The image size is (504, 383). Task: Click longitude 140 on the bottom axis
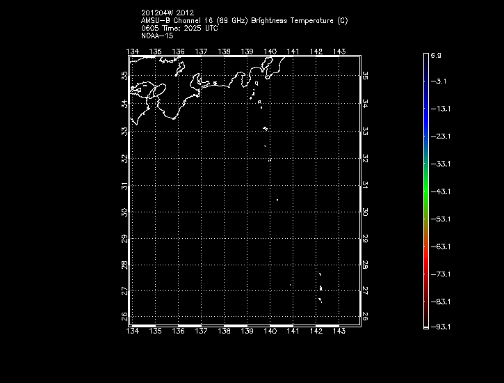coord(270,331)
